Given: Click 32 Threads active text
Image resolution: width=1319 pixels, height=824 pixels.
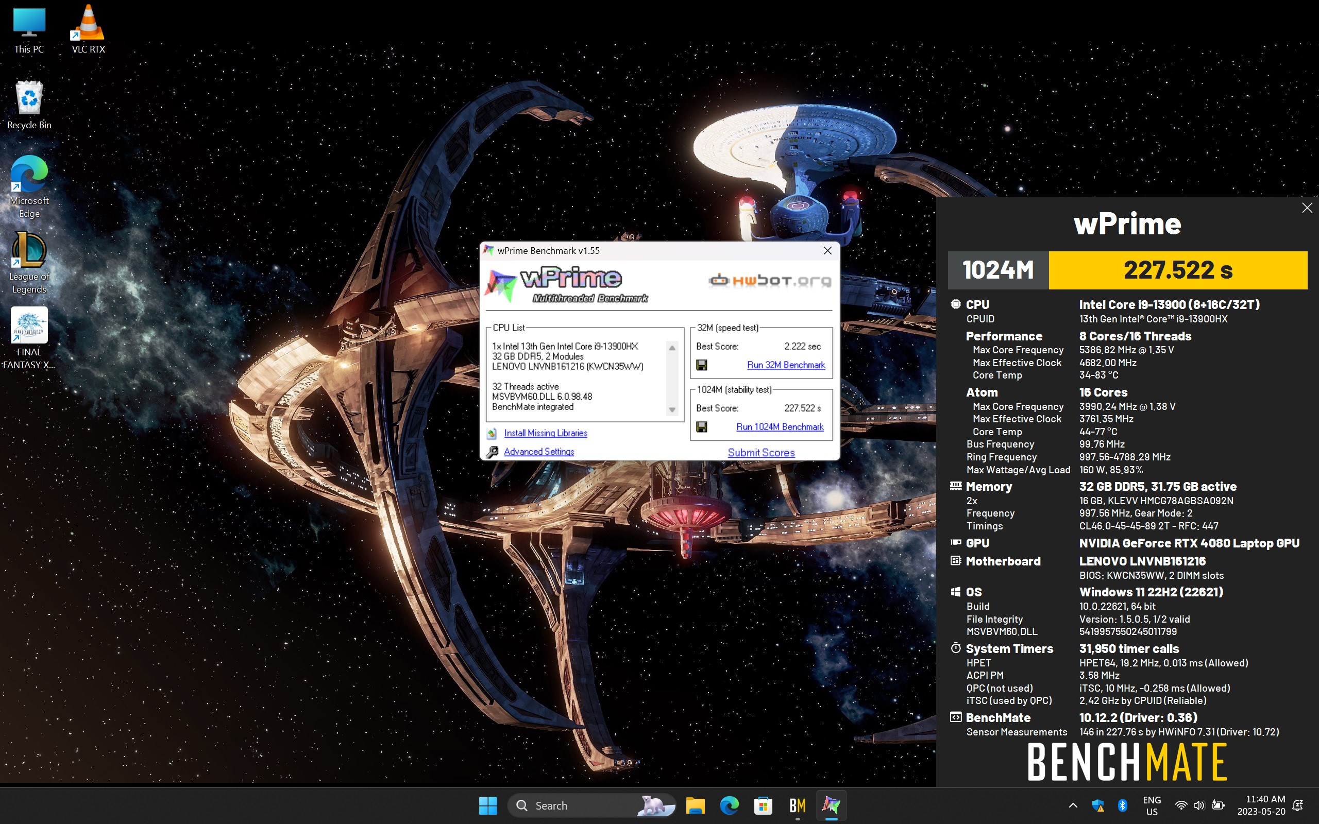Looking at the screenshot, I should [525, 386].
